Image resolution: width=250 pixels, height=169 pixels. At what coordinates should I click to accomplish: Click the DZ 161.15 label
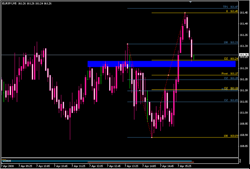coord(231,78)
